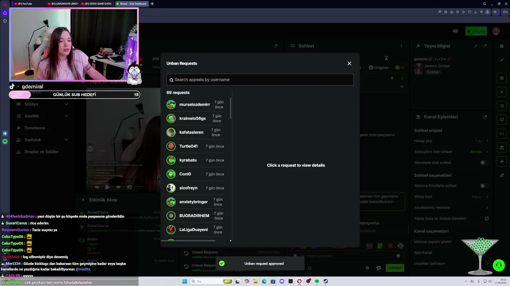Open Coni0's unban request
The width and height of the screenshot is (510, 286).
click(x=195, y=174)
